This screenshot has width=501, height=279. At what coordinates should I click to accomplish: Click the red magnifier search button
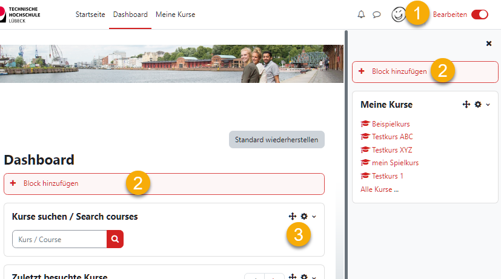coord(115,239)
